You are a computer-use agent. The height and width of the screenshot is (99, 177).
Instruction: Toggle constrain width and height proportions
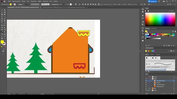pos(129,4)
